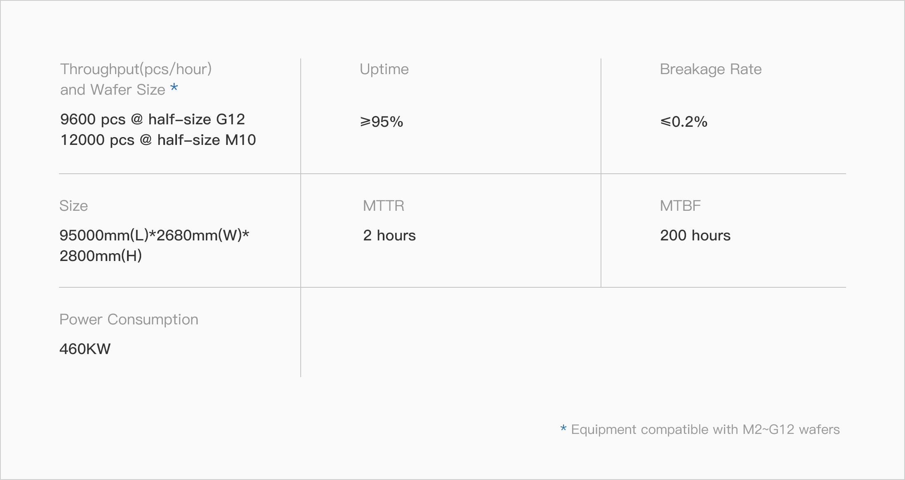Click the Uptime label
Image resolution: width=905 pixels, height=480 pixels.
(384, 69)
